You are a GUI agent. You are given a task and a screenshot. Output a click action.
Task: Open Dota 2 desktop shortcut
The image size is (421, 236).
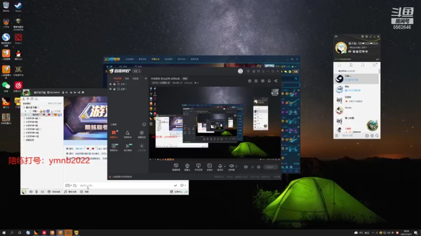(x=18, y=39)
